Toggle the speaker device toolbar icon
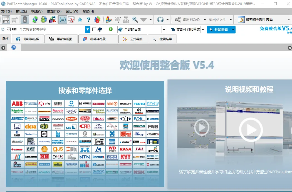 tap(25, 20)
